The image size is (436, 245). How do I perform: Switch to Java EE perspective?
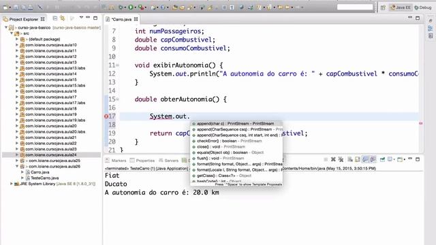[401, 7]
